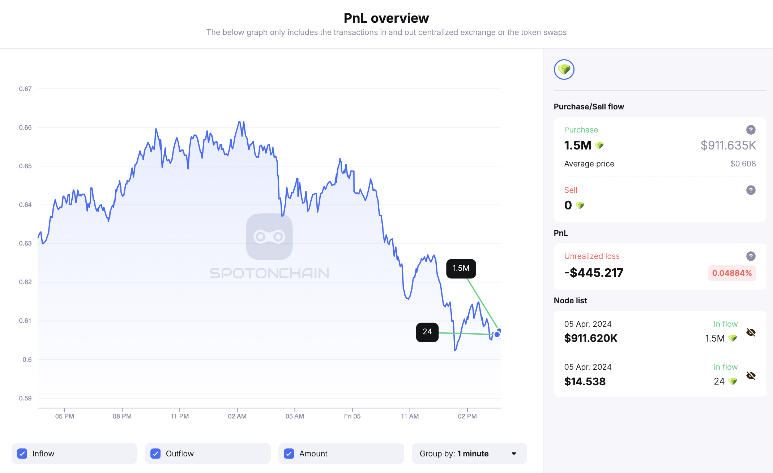
Task: Open the Sell help tooltip icon
Action: point(751,190)
